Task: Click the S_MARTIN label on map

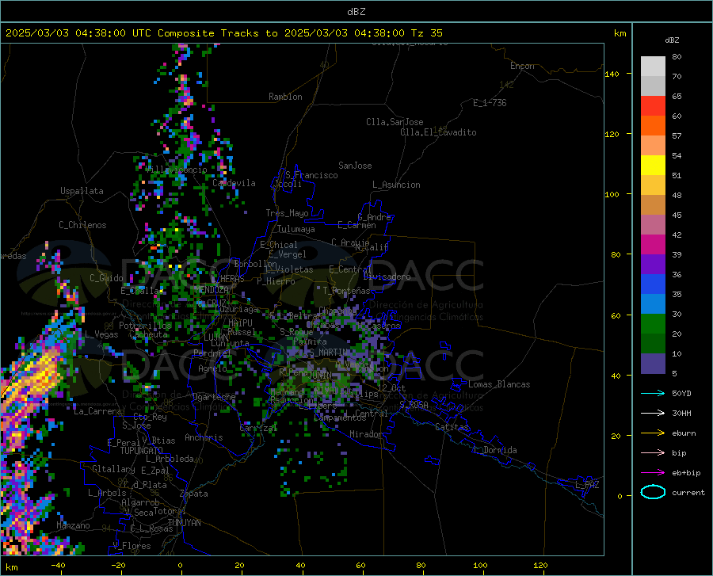Action: [328, 353]
